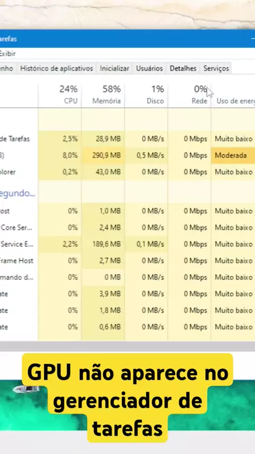The width and height of the screenshot is (255, 454).
Task: Click the horizontal scrollbar below the process list
Action: tap(127, 346)
